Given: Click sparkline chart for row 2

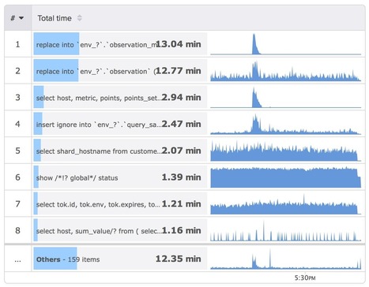Looking at the screenshot, I should 286,71.
